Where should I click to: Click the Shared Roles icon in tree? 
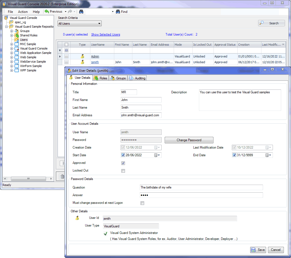pos(17,35)
